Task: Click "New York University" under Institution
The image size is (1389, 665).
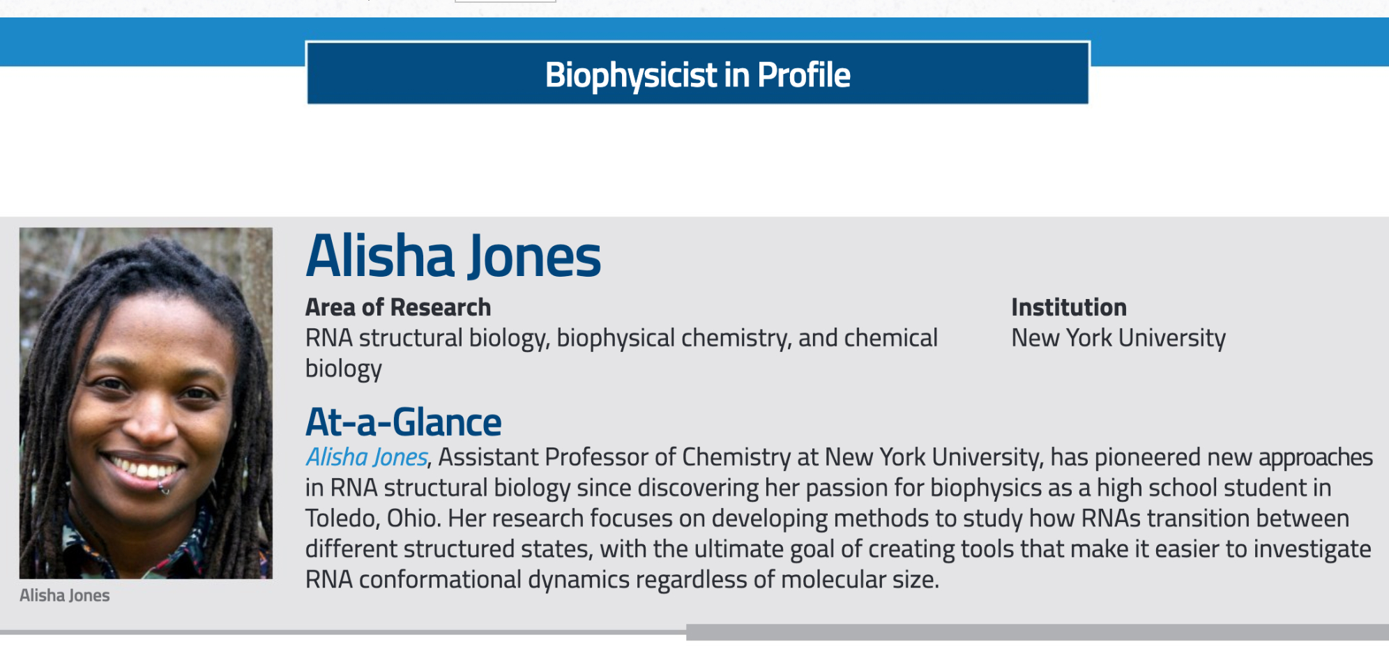Action: tap(1118, 338)
